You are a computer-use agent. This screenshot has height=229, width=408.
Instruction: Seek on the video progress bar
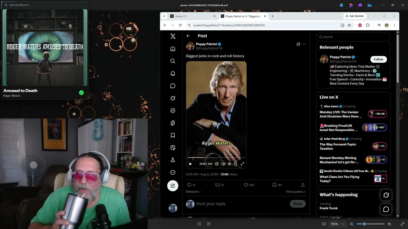click(216, 157)
